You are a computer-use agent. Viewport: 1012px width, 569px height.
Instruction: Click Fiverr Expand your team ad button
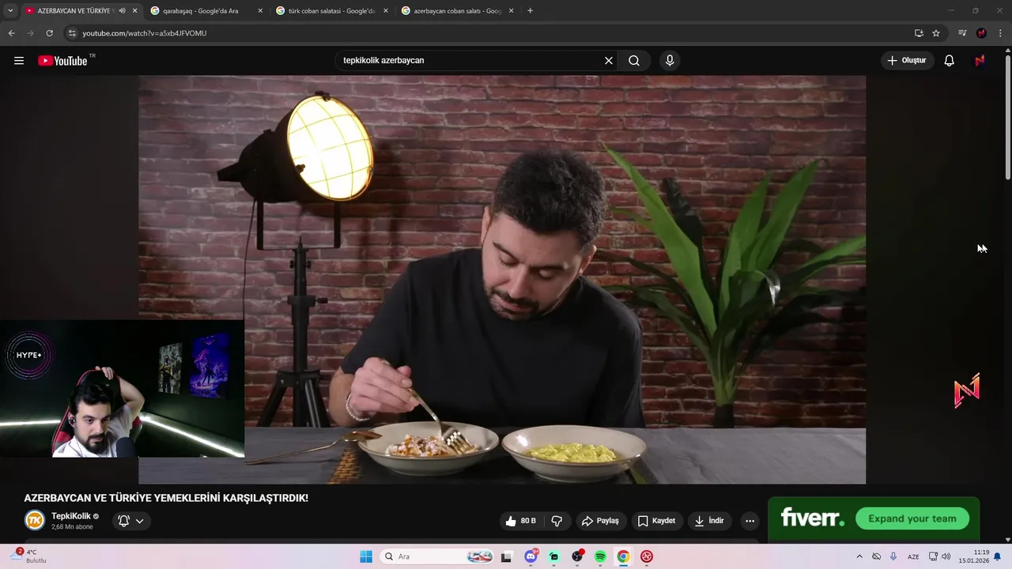click(912, 518)
